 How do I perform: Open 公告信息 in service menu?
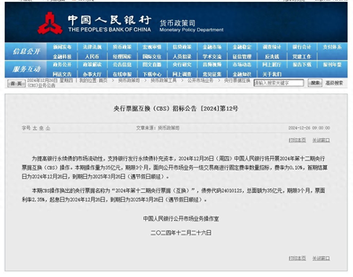[122, 65]
